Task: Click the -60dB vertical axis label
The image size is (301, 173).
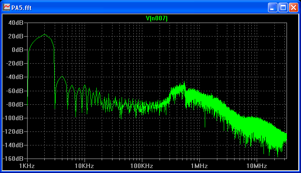Action: click(14, 91)
